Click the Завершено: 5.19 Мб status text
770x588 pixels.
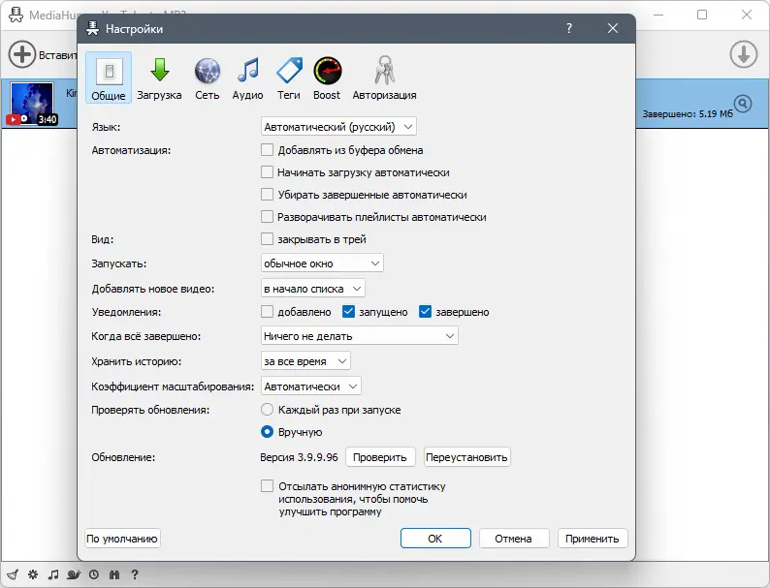point(688,113)
